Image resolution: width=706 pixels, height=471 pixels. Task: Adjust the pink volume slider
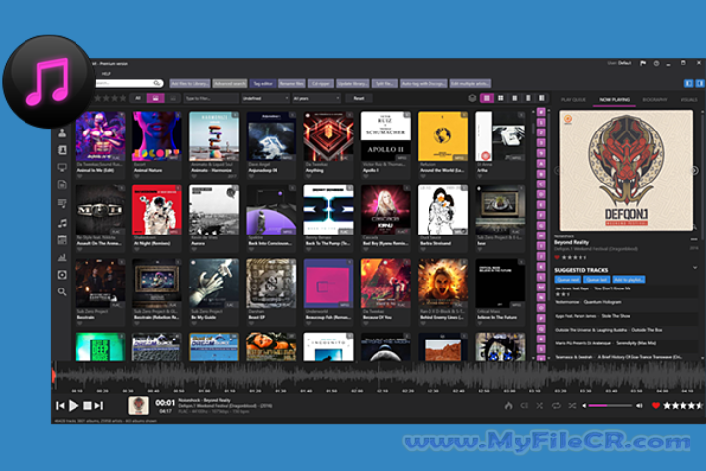(611, 406)
